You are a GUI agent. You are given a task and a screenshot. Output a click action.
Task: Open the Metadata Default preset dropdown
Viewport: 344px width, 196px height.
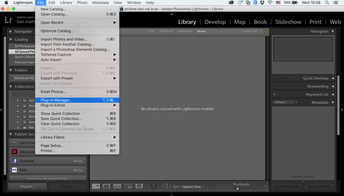[285, 102]
